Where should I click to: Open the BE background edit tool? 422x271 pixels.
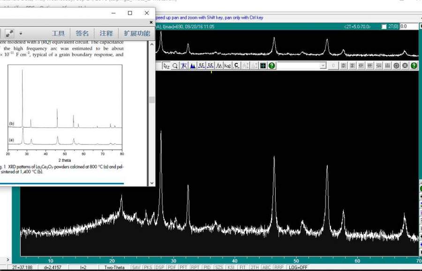click(201, 66)
